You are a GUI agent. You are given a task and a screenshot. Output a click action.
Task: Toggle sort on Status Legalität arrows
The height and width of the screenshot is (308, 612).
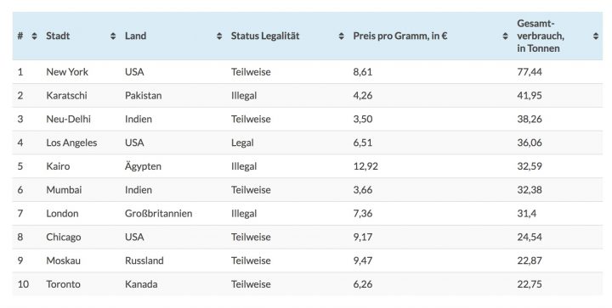342,36
